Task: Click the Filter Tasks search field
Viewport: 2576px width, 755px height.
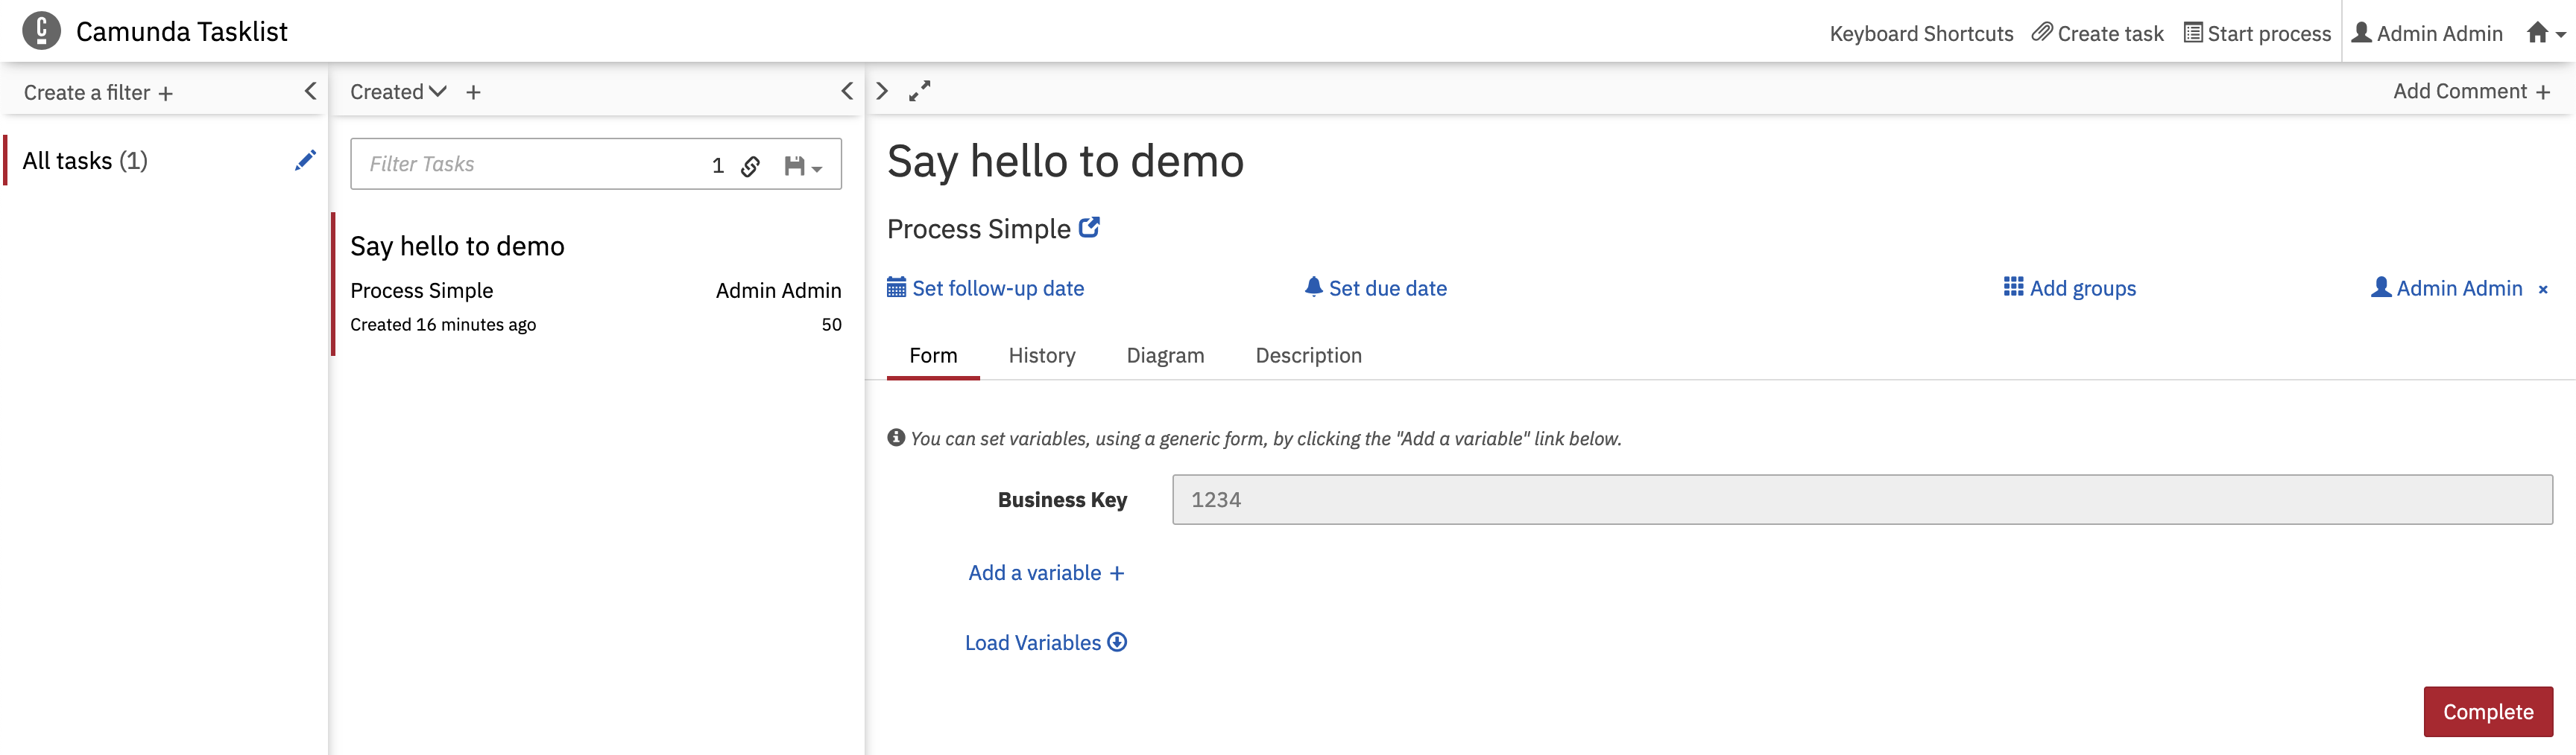Action: (x=530, y=164)
